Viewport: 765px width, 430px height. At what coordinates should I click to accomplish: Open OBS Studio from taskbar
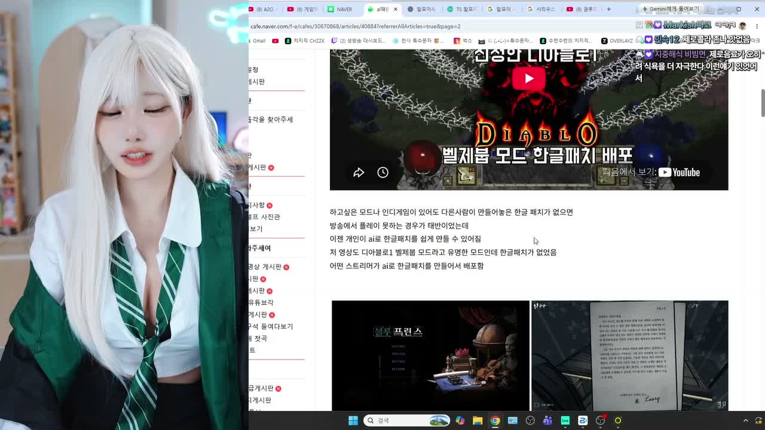pyautogui.click(x=530, y=420)
